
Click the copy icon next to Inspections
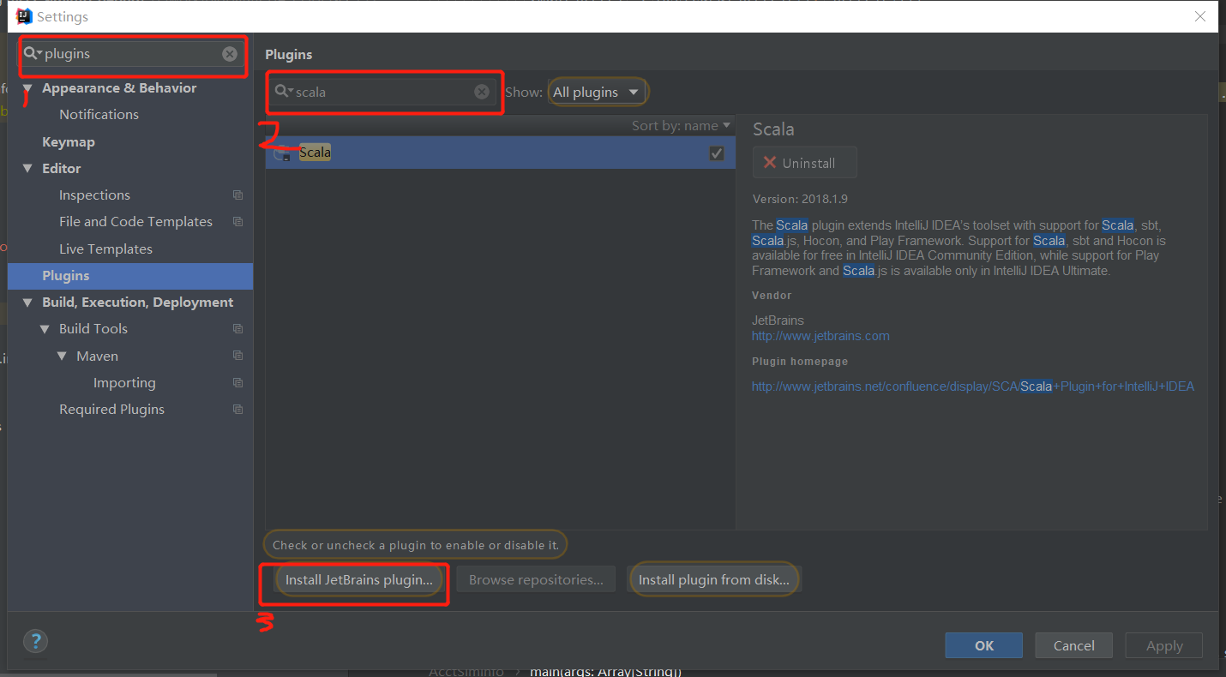(237, 195)
